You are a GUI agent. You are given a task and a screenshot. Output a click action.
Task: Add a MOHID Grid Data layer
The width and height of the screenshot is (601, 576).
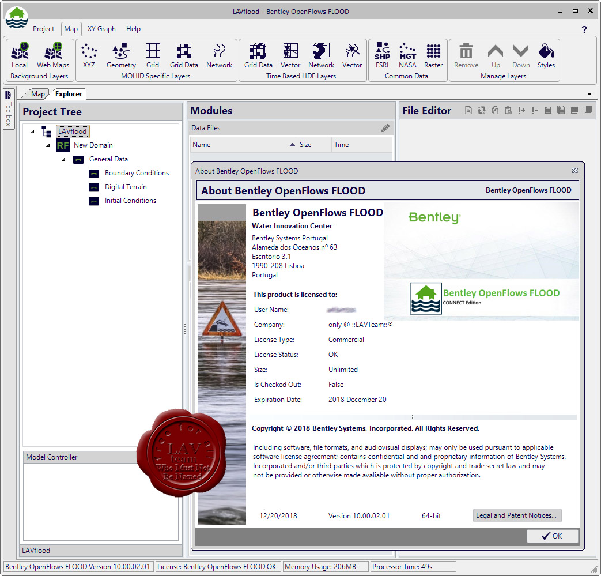[184, 55]
